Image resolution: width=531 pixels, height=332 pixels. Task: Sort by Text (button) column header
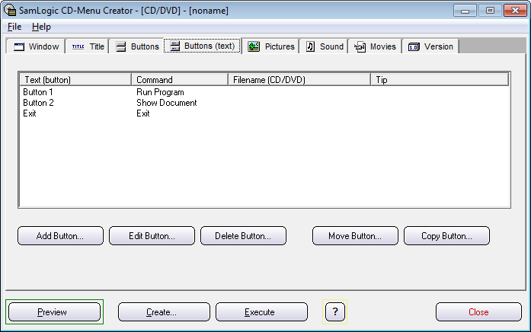tap(75, 80)
